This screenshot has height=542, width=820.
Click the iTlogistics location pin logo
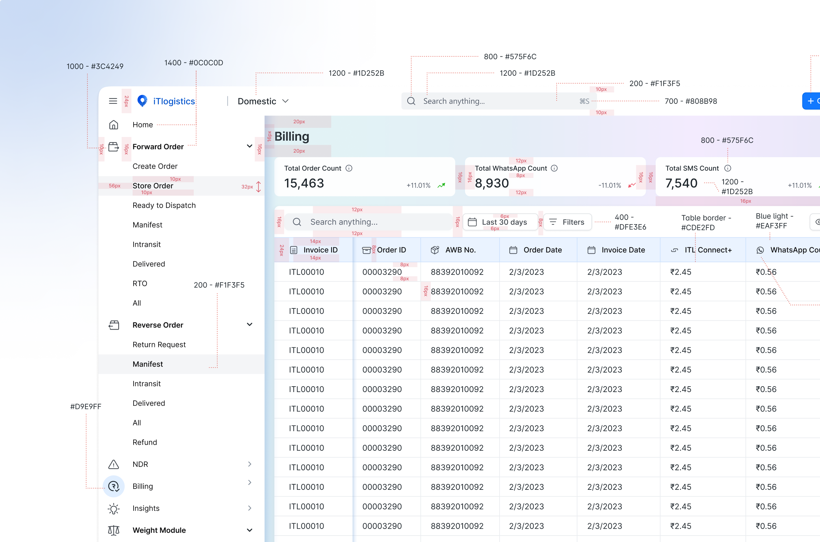[x=142, y=101]
